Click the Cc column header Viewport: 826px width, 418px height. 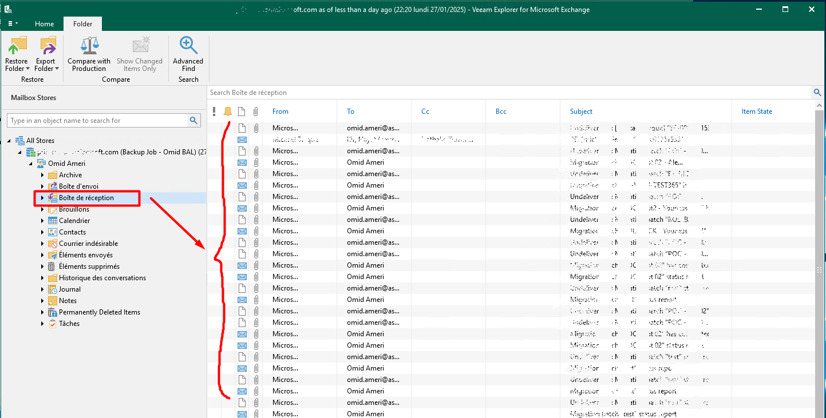(x=425, y=112)
